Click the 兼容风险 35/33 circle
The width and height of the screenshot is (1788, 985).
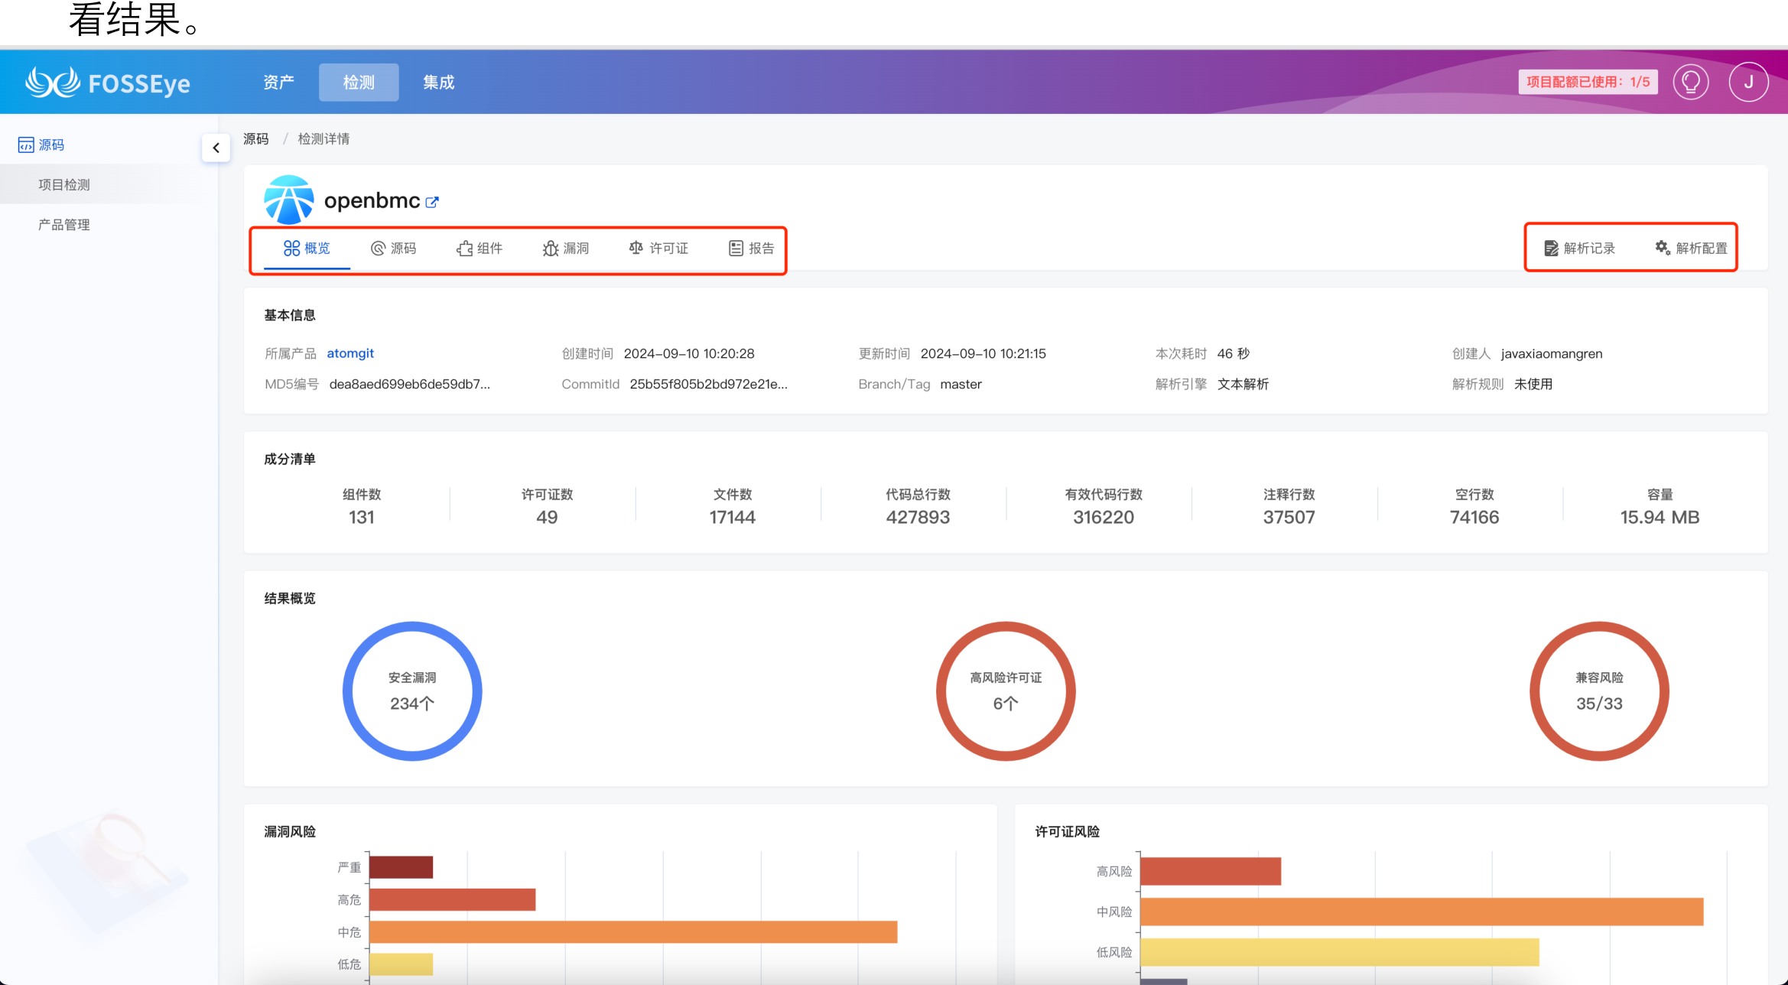(x=1599, y=691)
